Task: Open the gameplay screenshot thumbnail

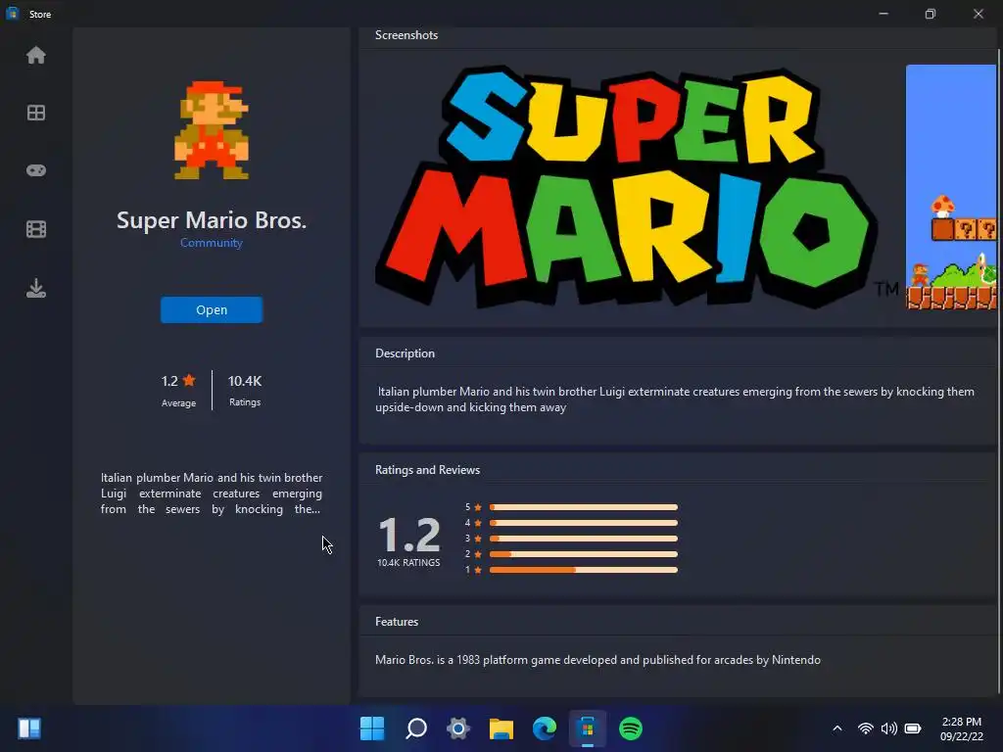Action: click(x=951, y=187)
